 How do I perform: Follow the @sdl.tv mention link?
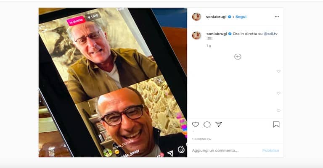270,34
